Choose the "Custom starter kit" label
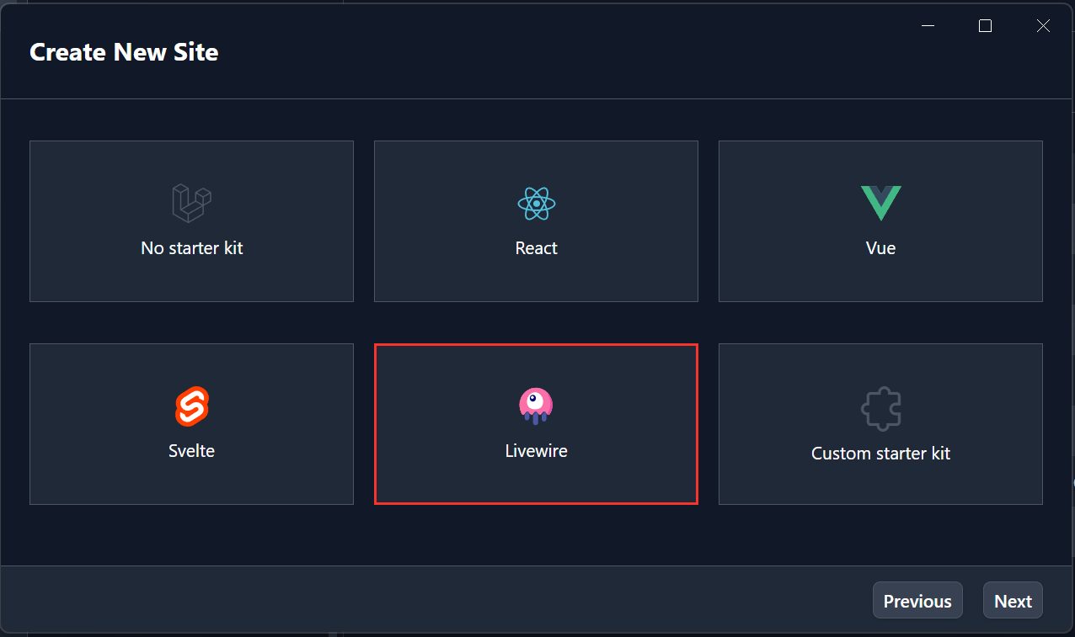Image resolution: width=1075 pixels, height=637 pixels. (880, 454)
